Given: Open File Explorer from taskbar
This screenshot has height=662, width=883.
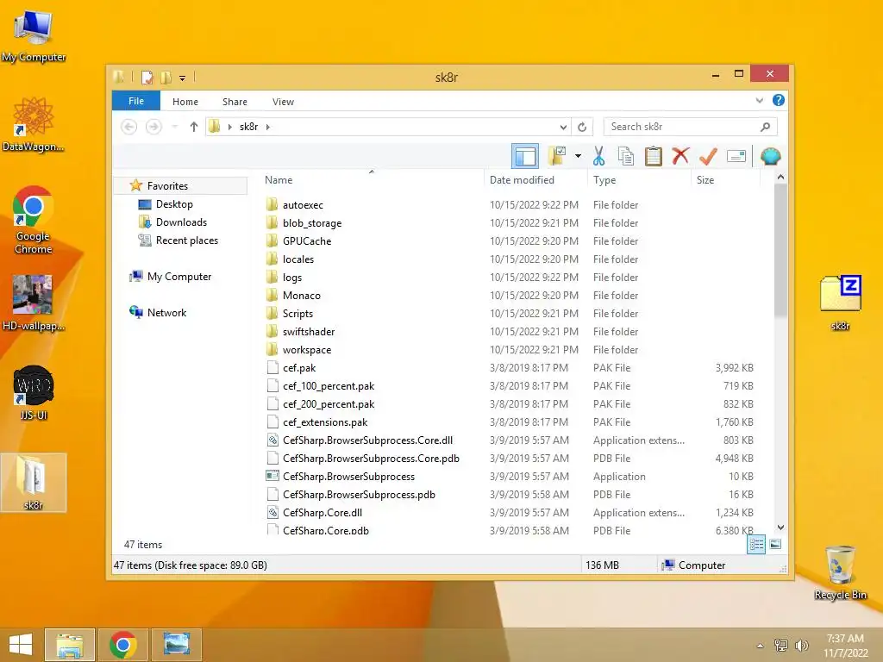Looking at the screenshot, I should pyautogui.click(x=70, y=645).
